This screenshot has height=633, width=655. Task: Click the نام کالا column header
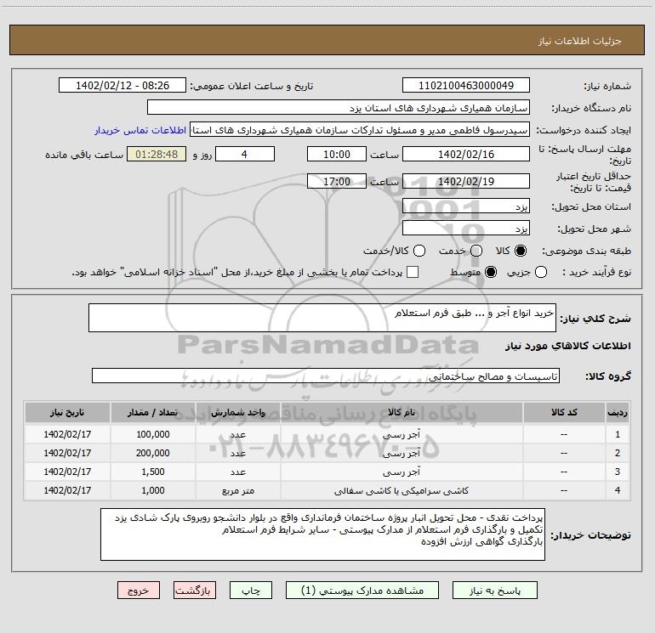pyautogui.click(x=402, y=413)
